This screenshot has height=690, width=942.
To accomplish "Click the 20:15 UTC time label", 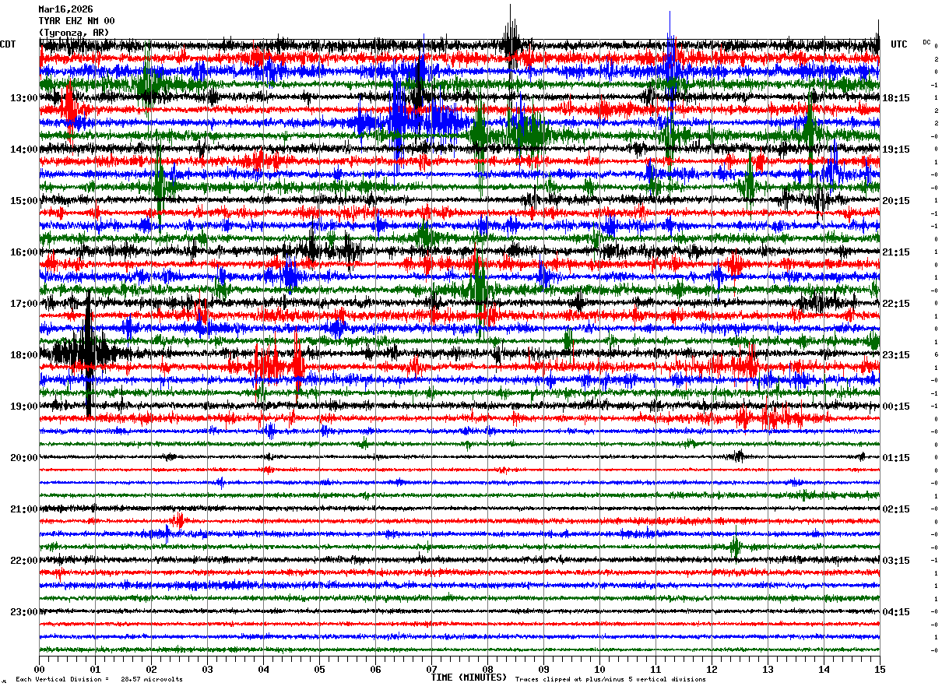I will [896, 201].
